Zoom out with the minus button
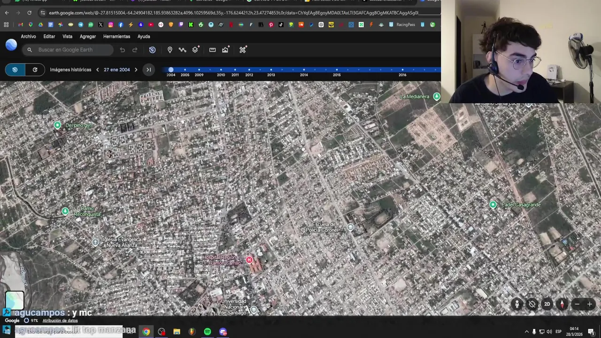This screenshot has height=338, width=601. [577, 304]
